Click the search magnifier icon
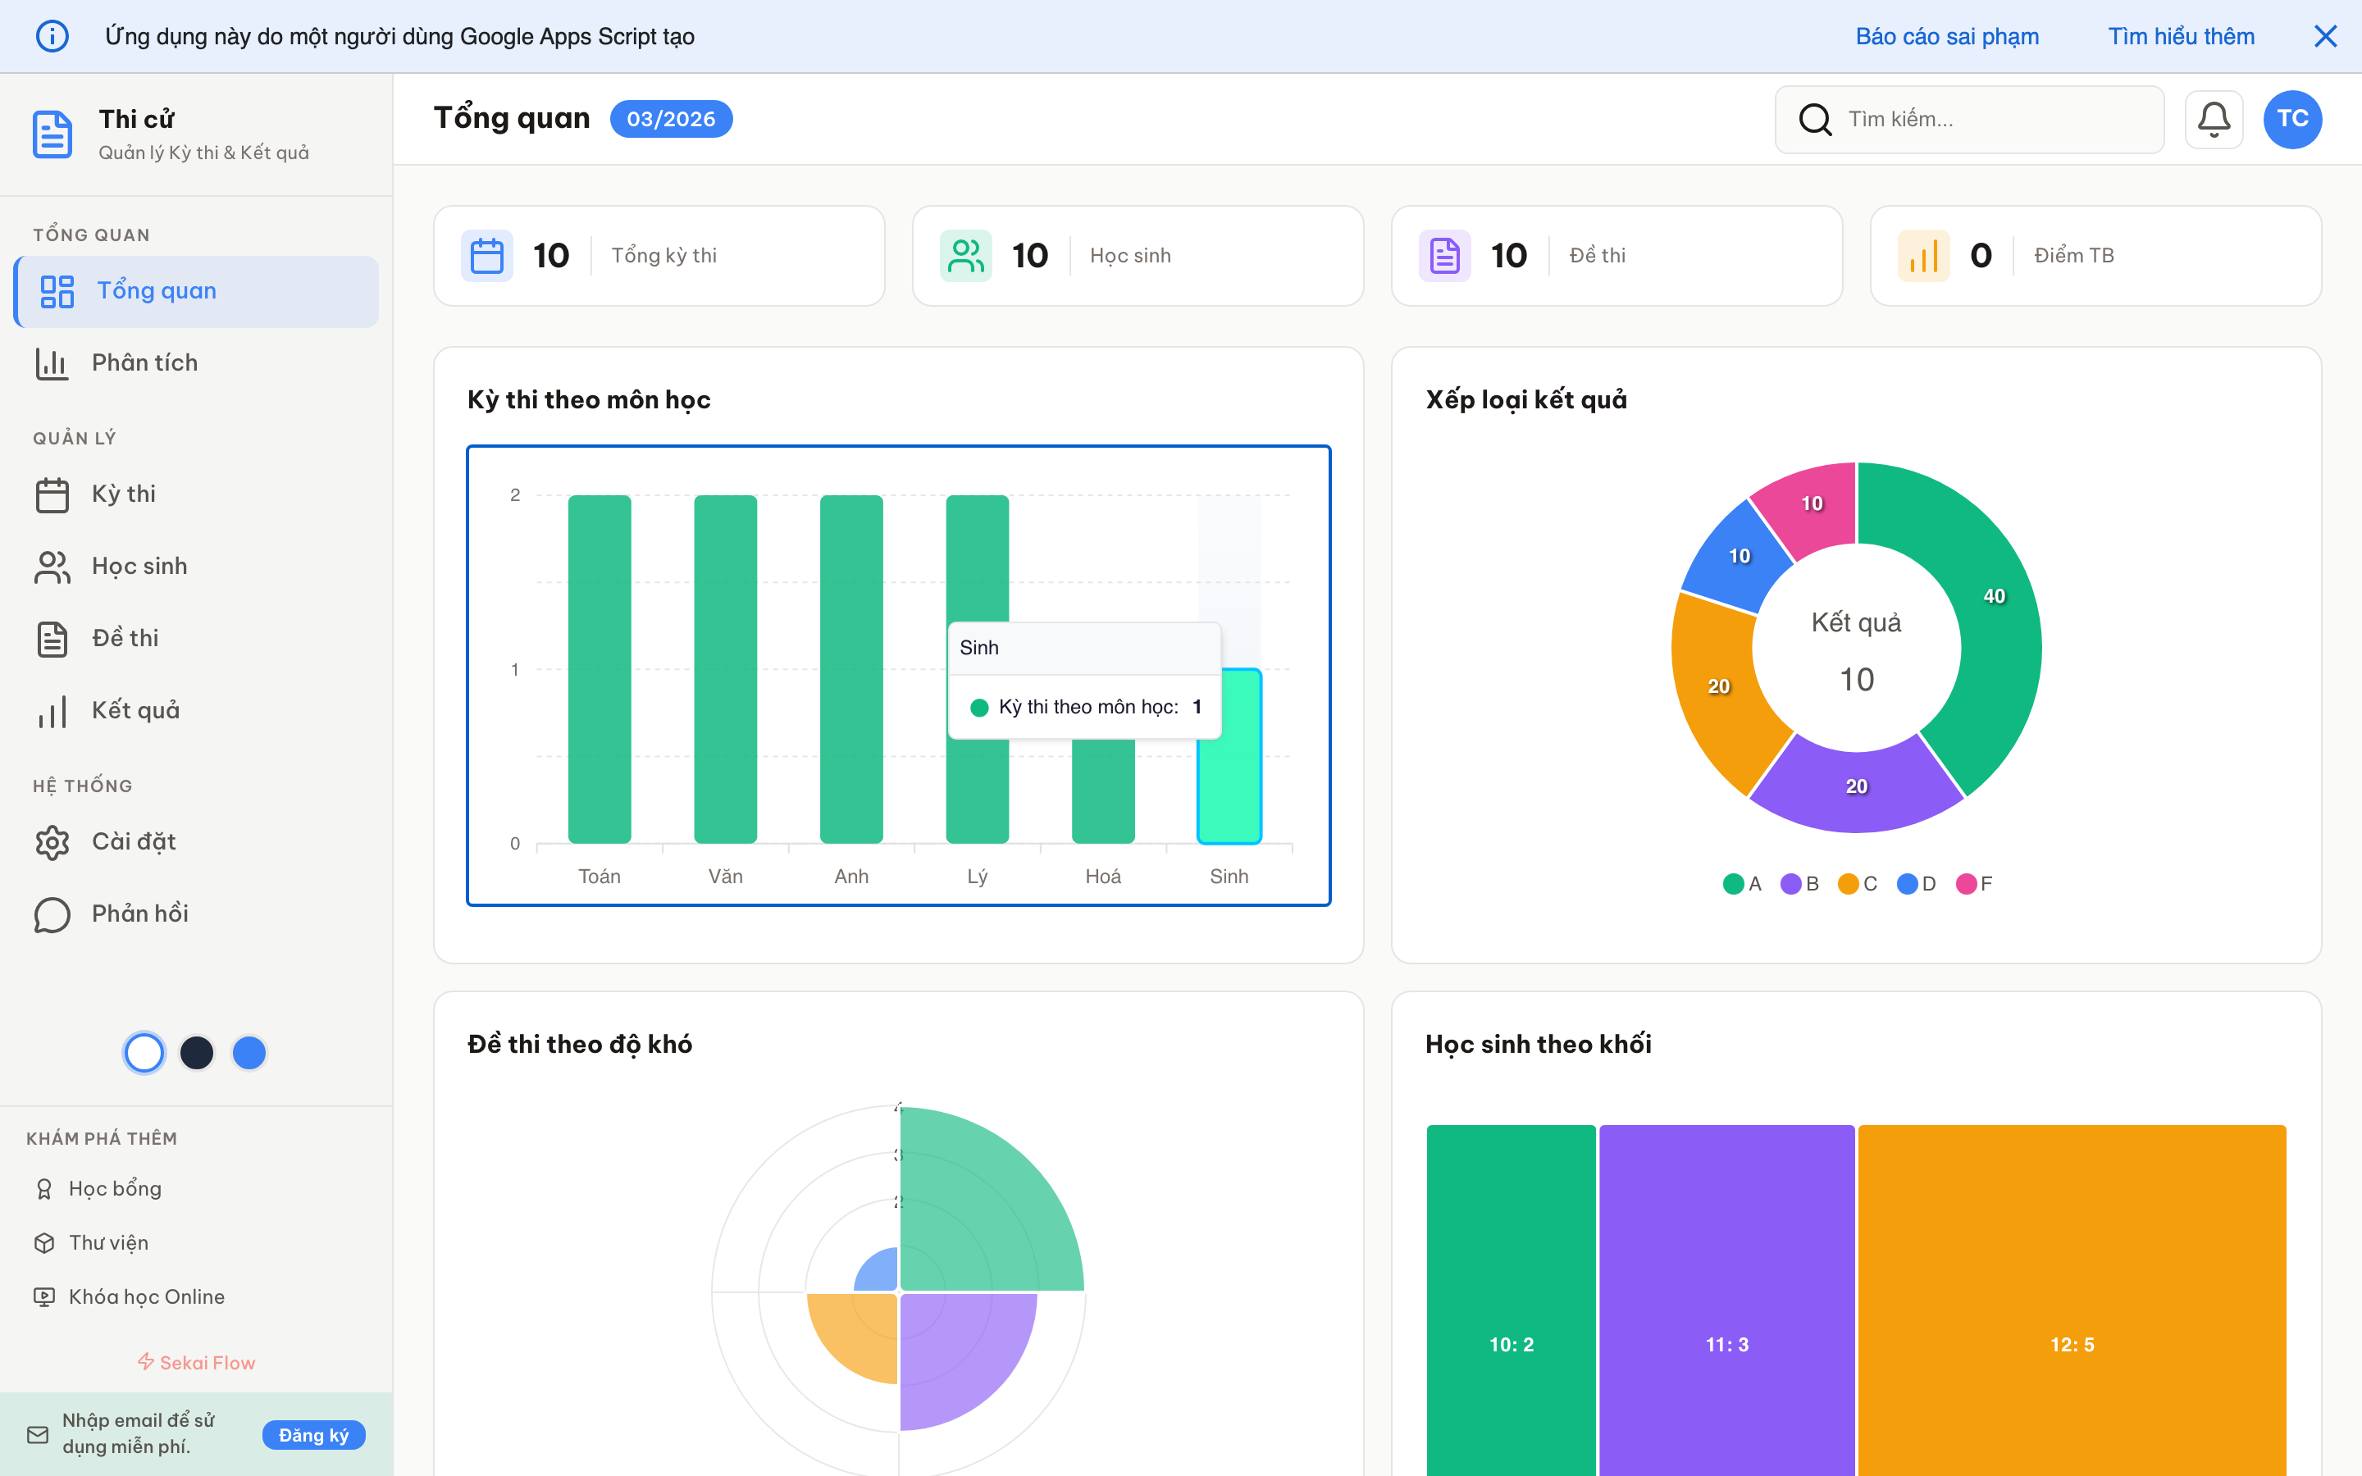 click(1814, 119)
